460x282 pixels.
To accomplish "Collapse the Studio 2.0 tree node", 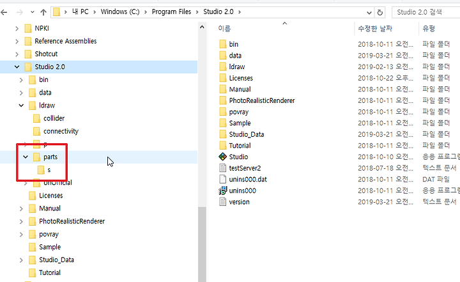I will [17, 67].
